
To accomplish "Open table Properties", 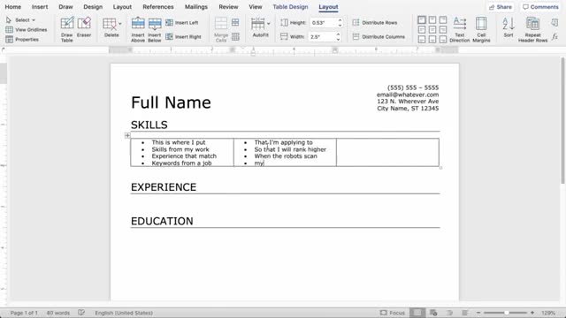I will 22,39.
